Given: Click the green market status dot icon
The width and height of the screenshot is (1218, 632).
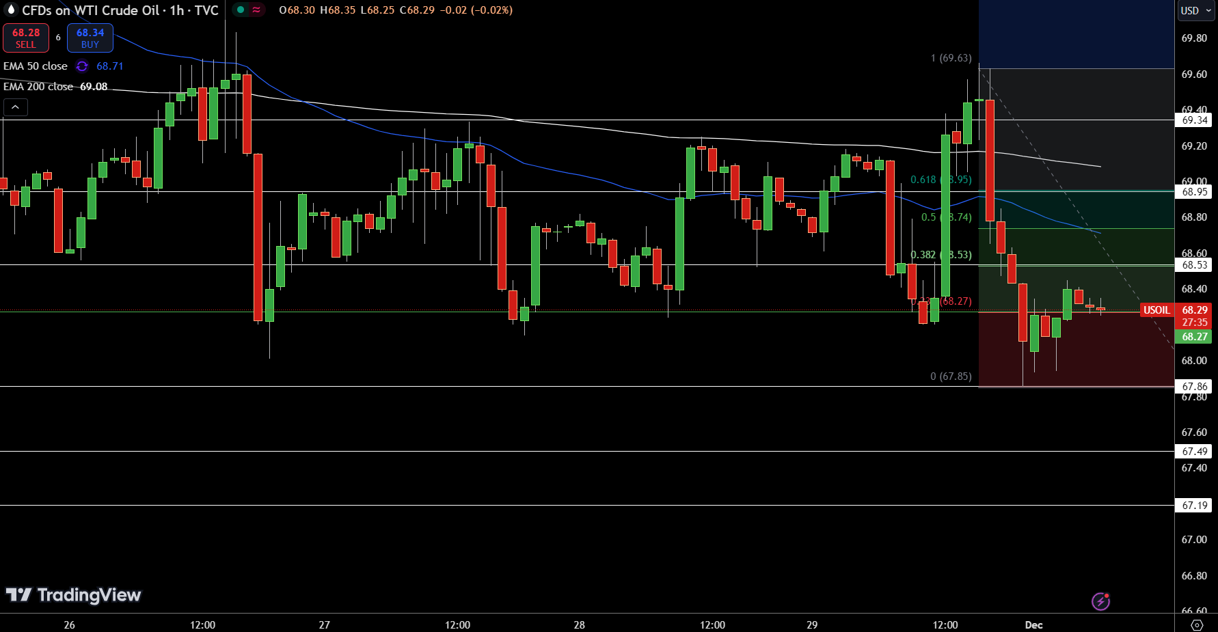Looking at the screenshot, I should tap(241, 10).
